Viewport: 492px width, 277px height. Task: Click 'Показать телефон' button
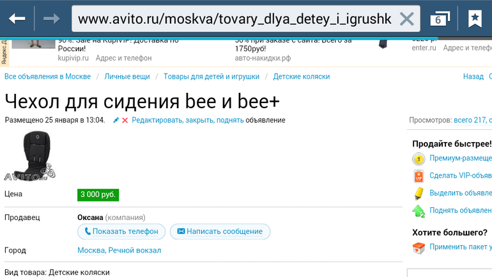pyautogui.click(x=121, y=232)
